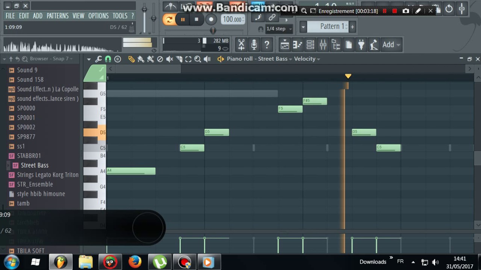481x270 pixels.
Task: Click the swing slider under transport
Action: (x=213, y=30)
